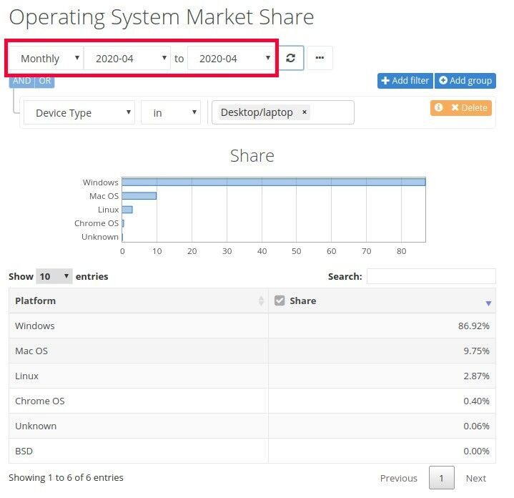
Task: Toggle the AND filter operator
Action: (22, 81)
